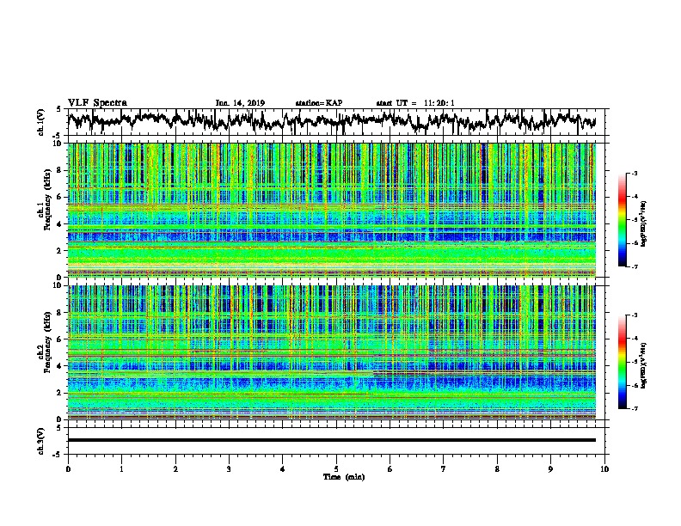681x526 pixels.
Task: Click the ch.1 voltage waveform trace
Action: pos(332,121)
